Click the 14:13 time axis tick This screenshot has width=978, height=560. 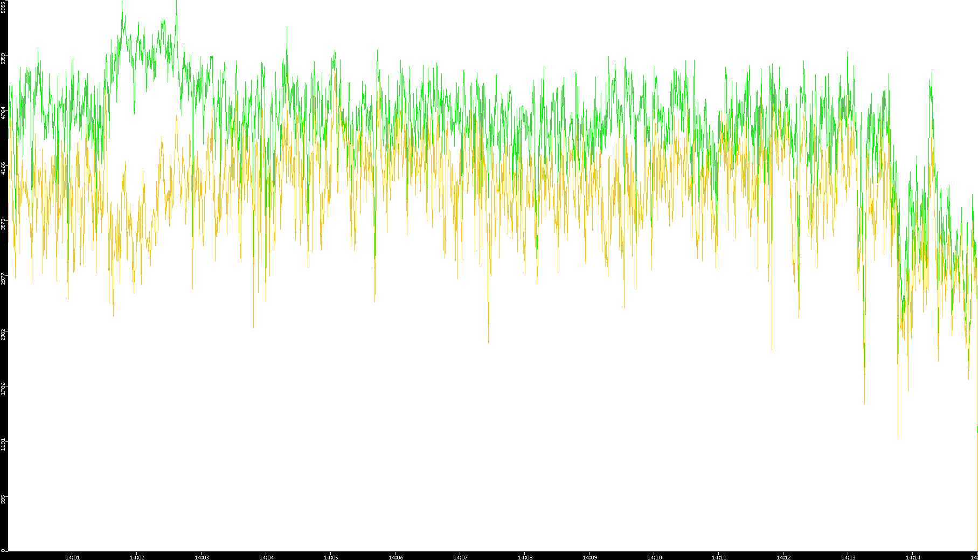coord(848,557)
